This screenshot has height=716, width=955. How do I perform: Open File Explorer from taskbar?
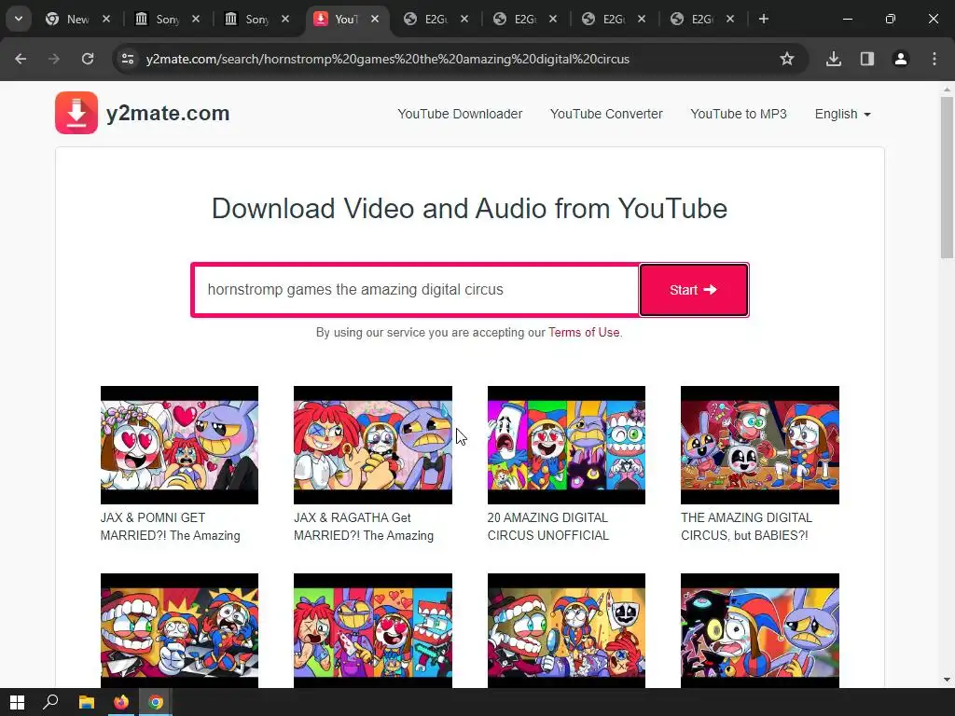87,702
